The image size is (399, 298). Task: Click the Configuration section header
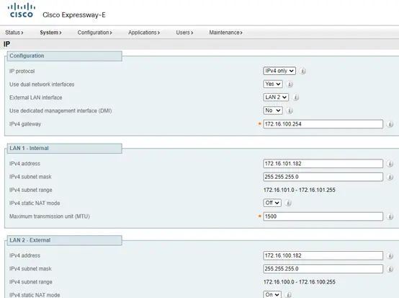click(x=65, y=56)
